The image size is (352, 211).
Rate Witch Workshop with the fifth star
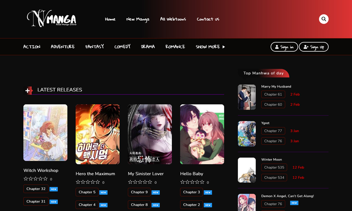click(45, 179)
